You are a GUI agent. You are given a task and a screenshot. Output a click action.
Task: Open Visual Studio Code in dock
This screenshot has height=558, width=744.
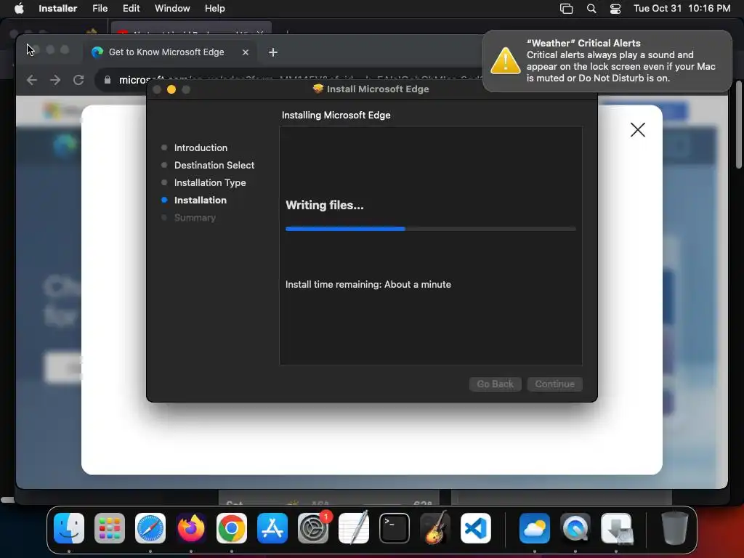pyautogui.click(x=476, y=528)
